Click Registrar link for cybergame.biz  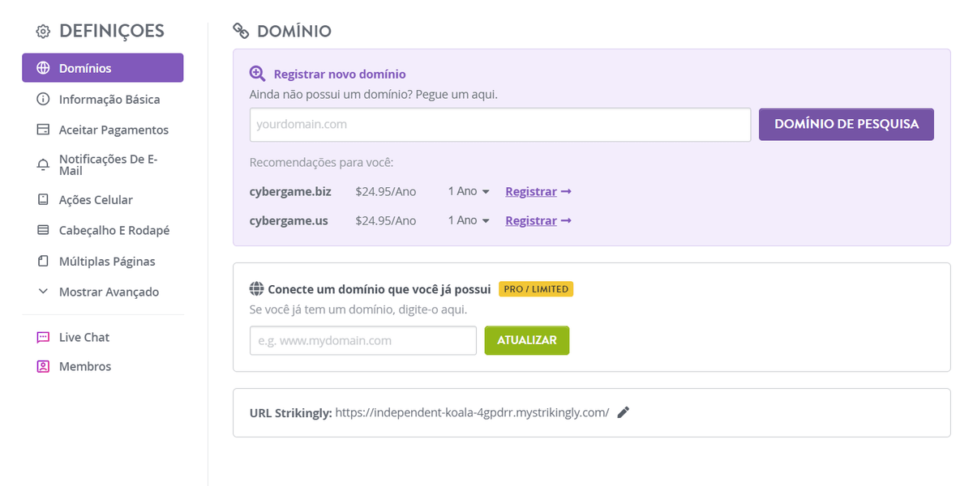538,192
